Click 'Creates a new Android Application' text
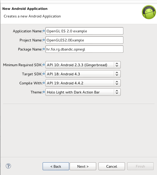Viewport: 157px width, 175px height. (x=32, y=16)
